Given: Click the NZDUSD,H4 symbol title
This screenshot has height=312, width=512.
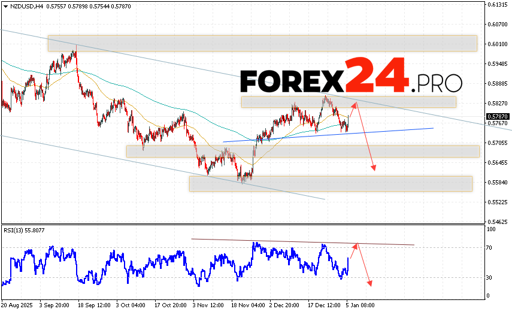Looking at the screenshot, I should [x=20, y=5].
